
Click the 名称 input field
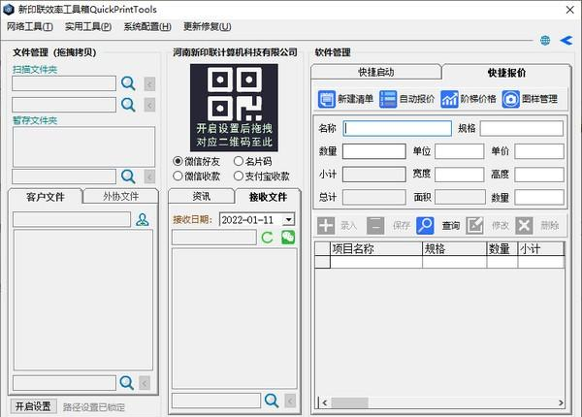[x=397, y=128]
